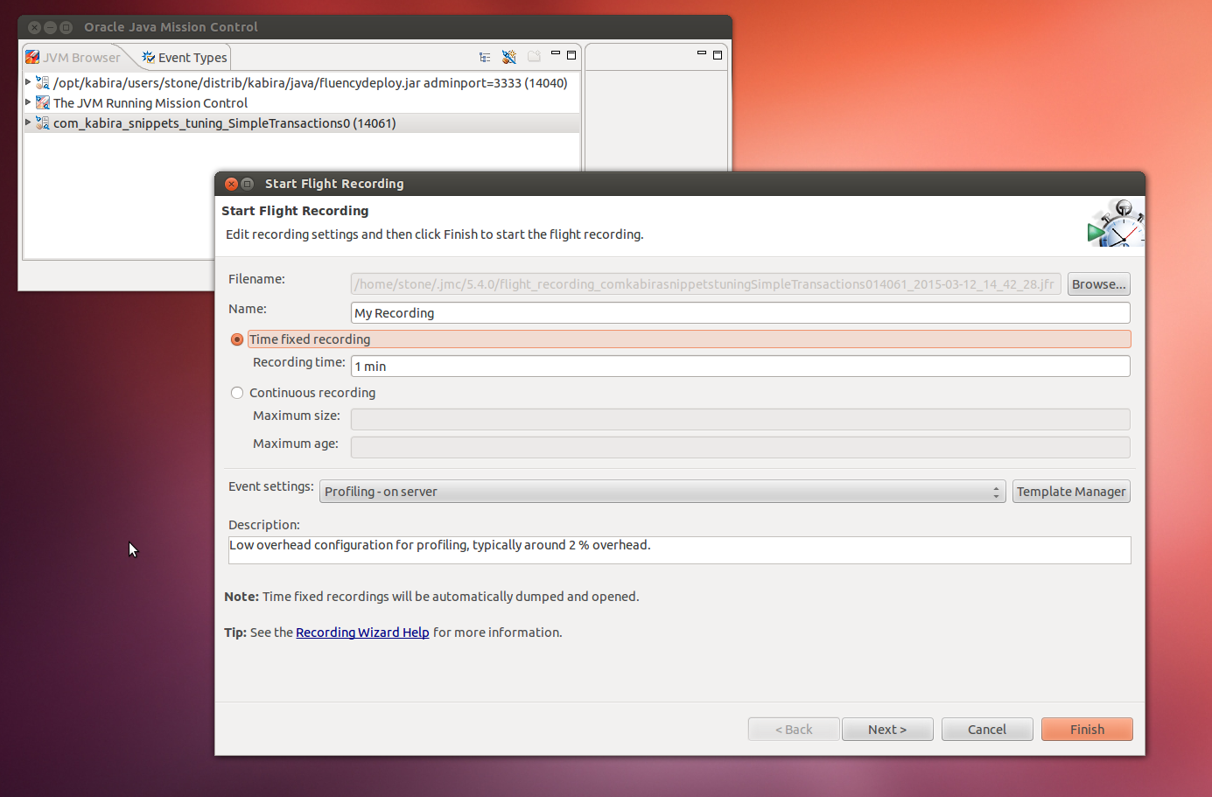Viewport: 1212px width, 797px height.
Task: Click the tree layout icon in JVM Browser toolbar
Action: tap(485, 58)
